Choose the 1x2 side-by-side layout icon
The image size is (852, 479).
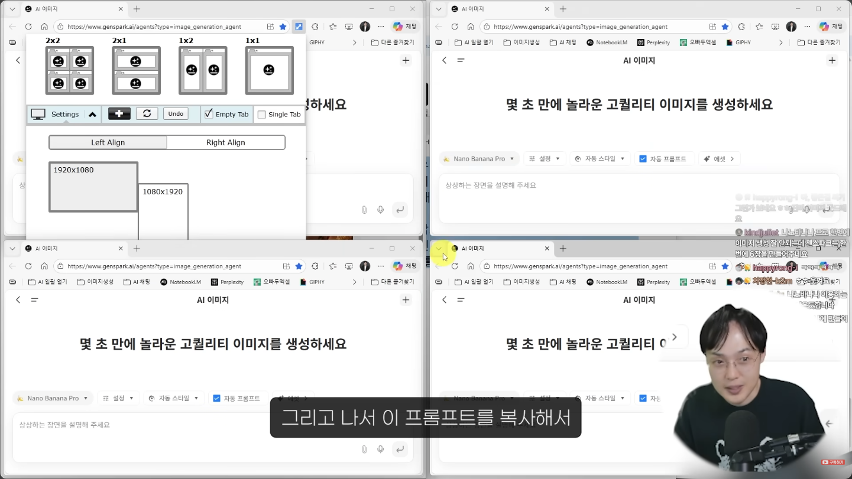tap(203, 70)
